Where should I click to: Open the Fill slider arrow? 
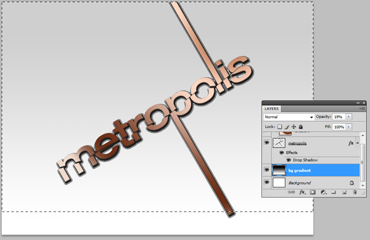(x=349, y=127)
